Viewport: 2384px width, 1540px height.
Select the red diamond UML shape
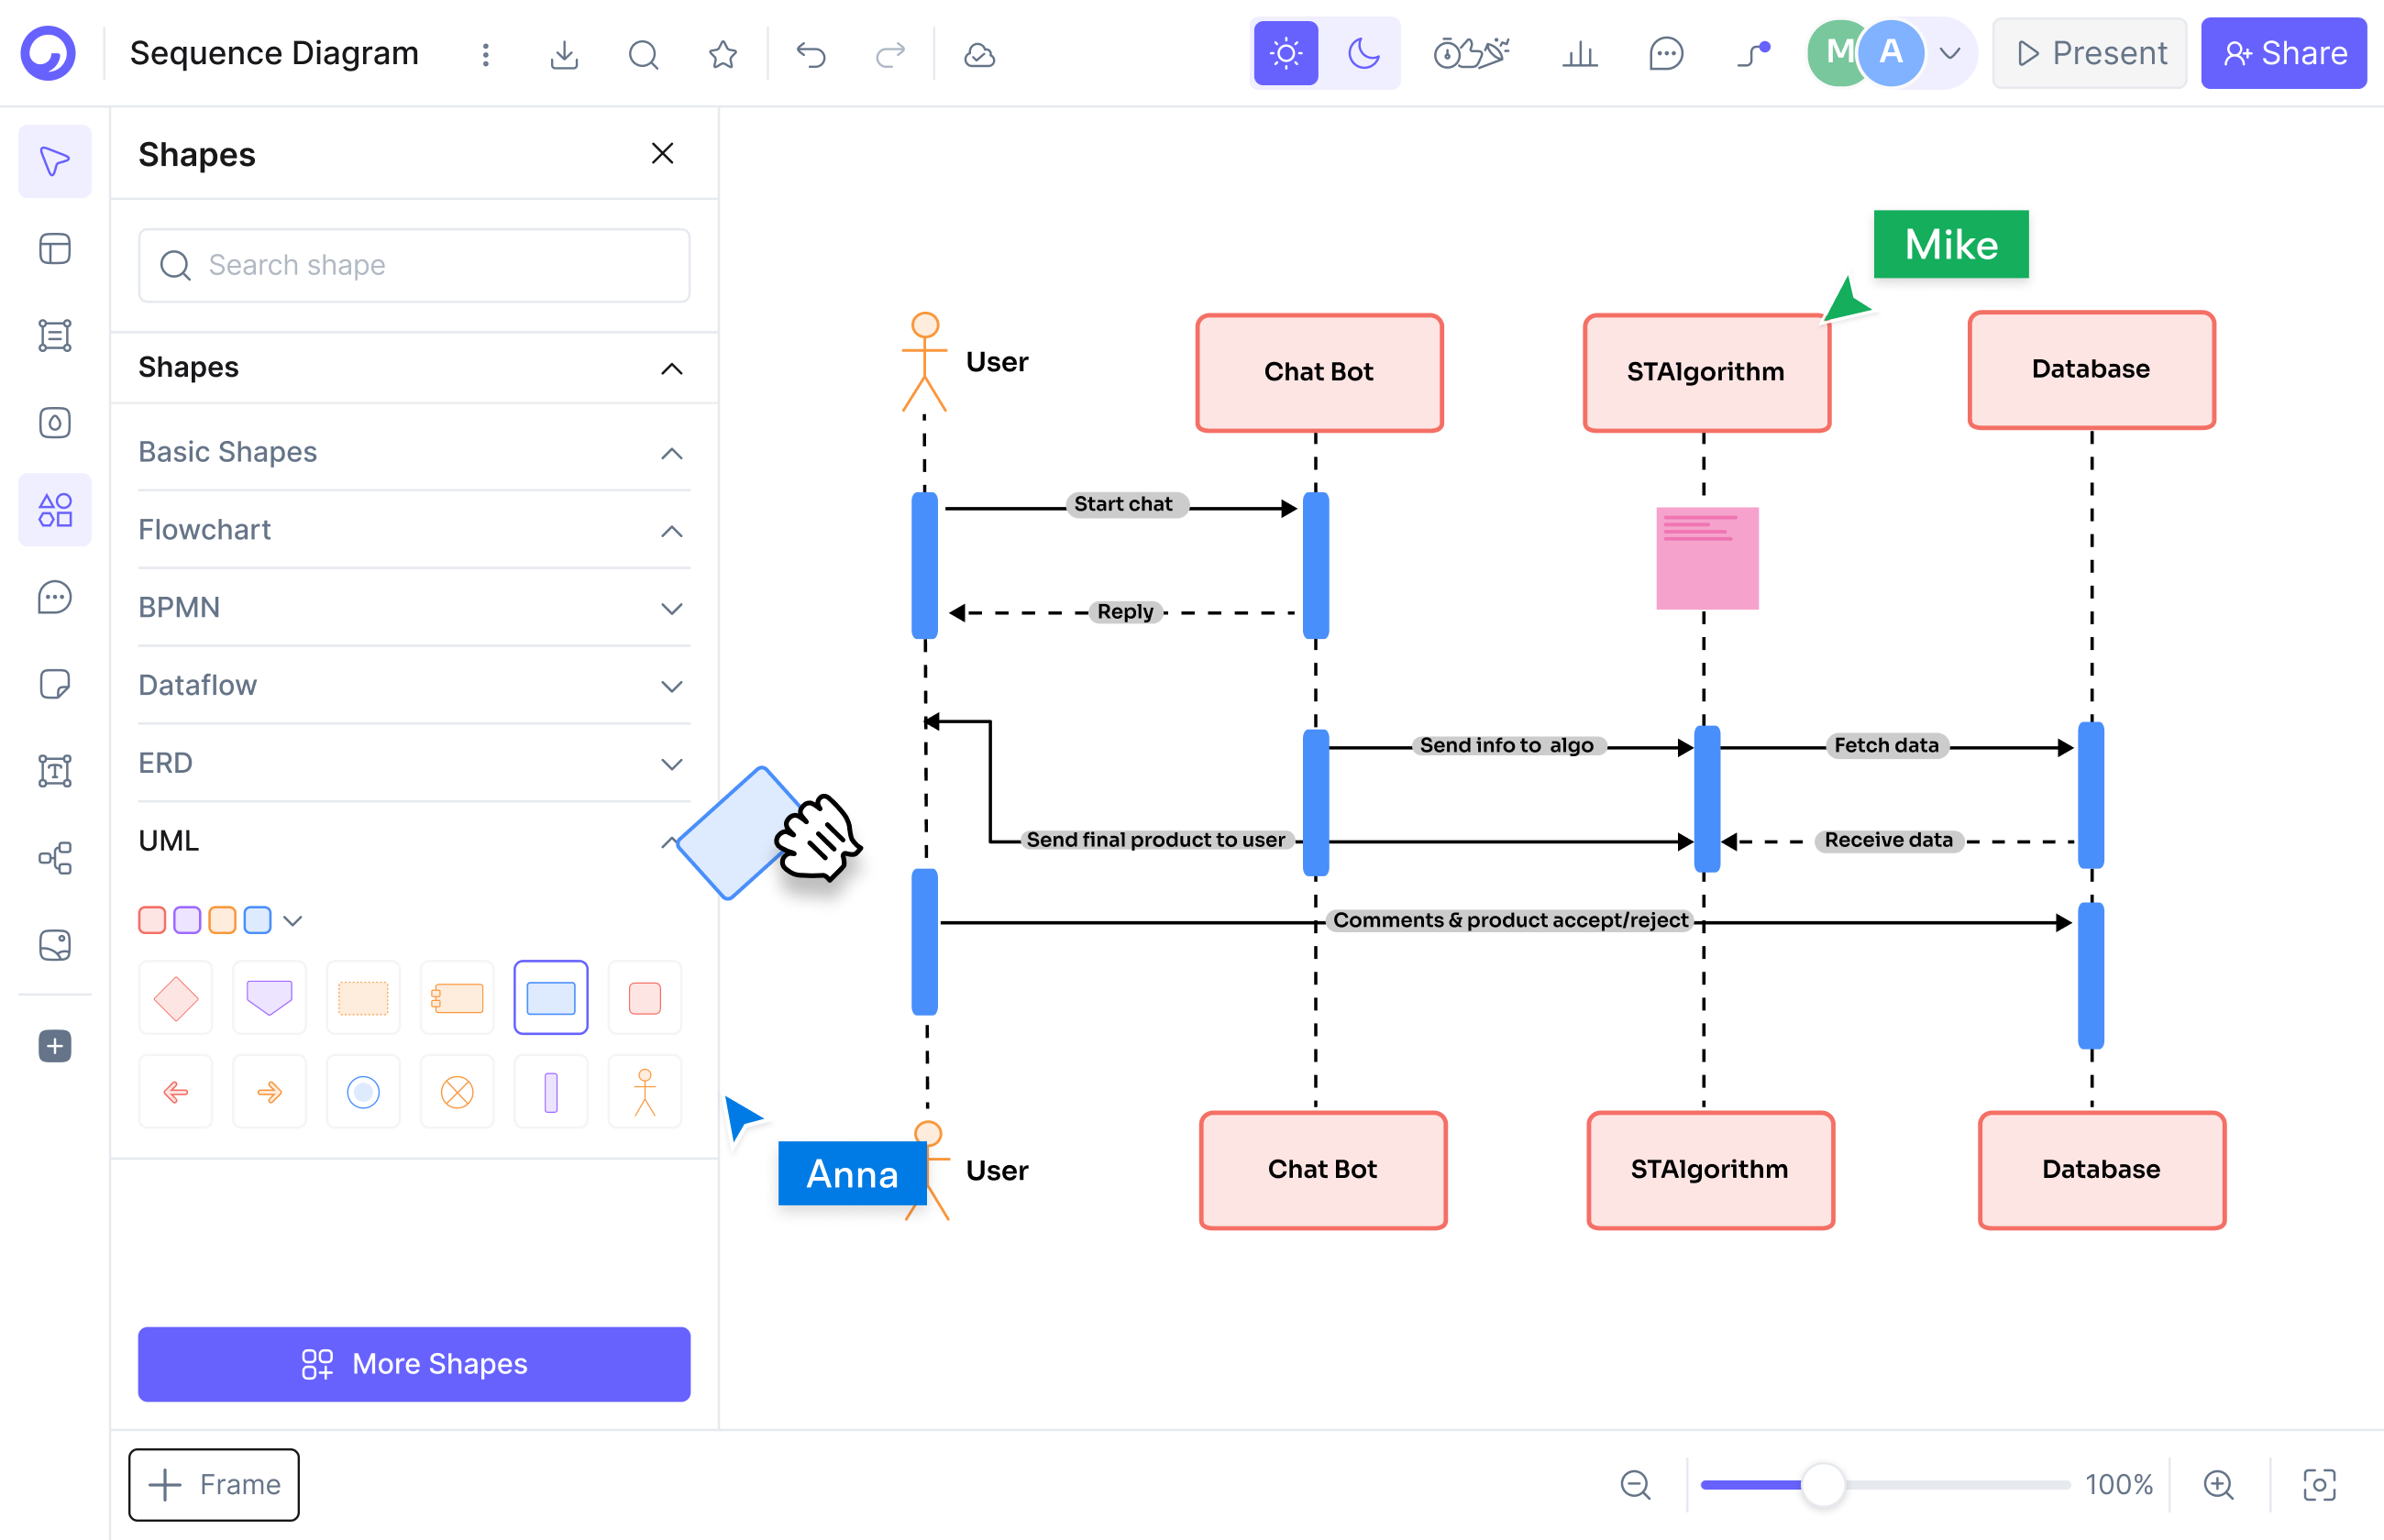point(176,998)
